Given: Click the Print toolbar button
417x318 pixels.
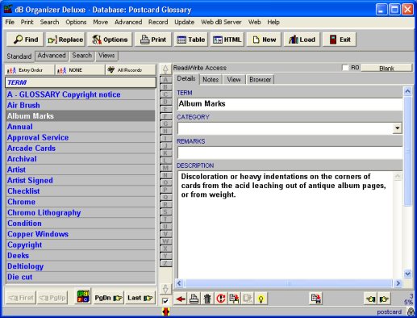Looking at the screenshot, I should [152, 40].
